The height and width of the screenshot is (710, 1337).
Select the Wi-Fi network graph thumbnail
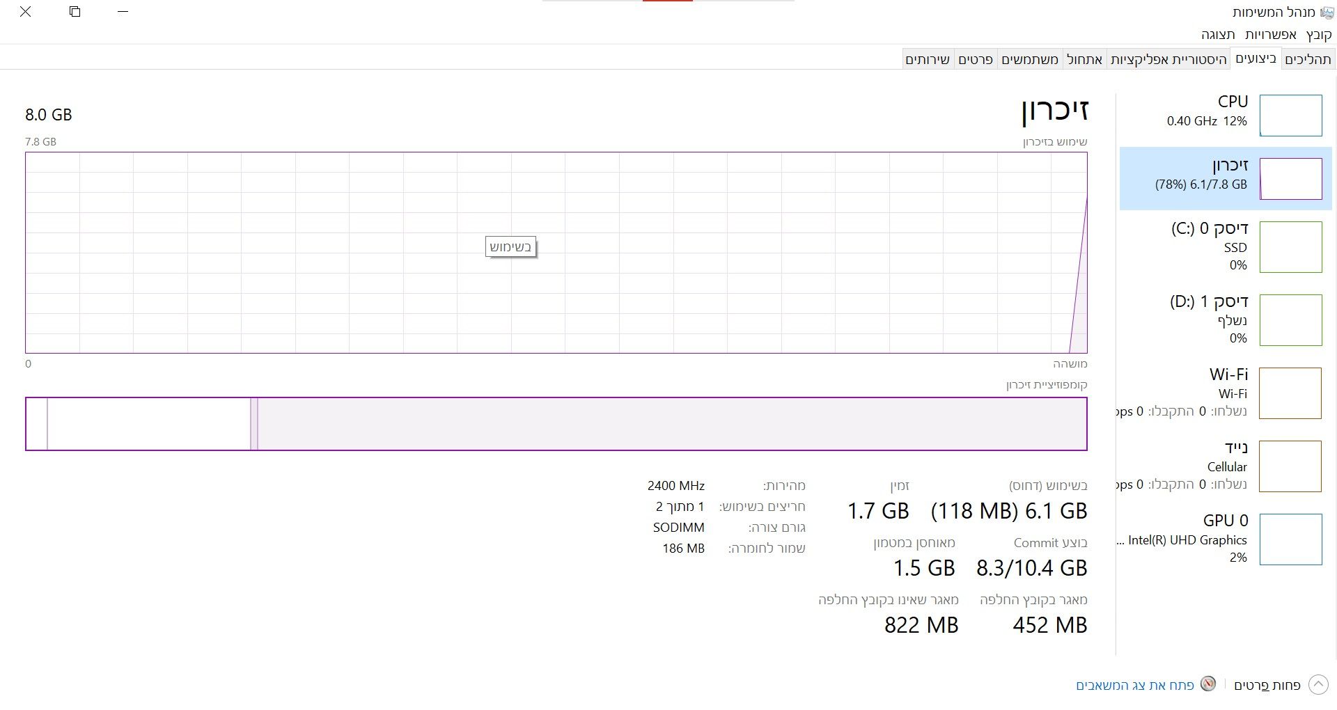coord(1290,393)
